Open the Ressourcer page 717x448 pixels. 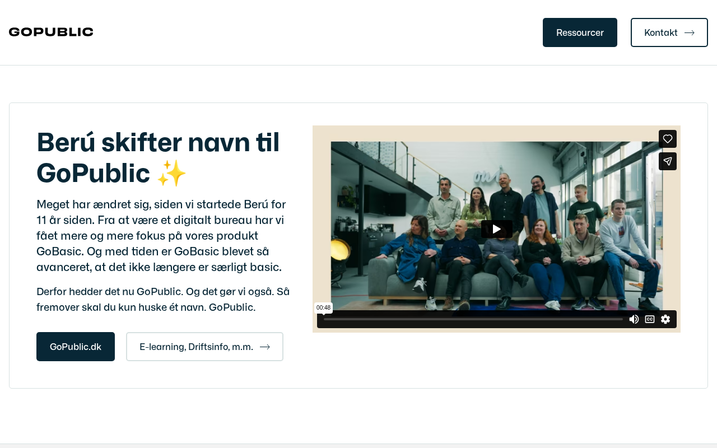pyautogui.click(x=580, y=32)
